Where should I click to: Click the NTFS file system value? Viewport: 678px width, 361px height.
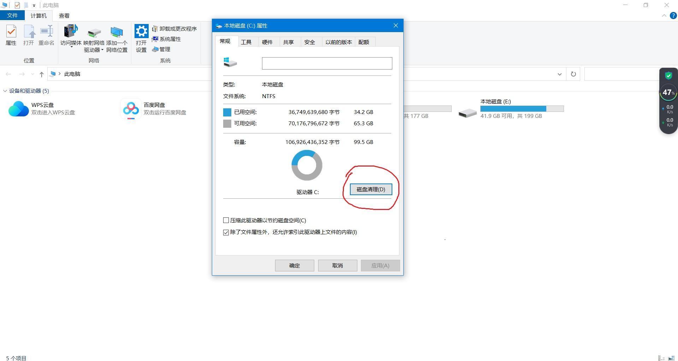[x=269, y=96]
